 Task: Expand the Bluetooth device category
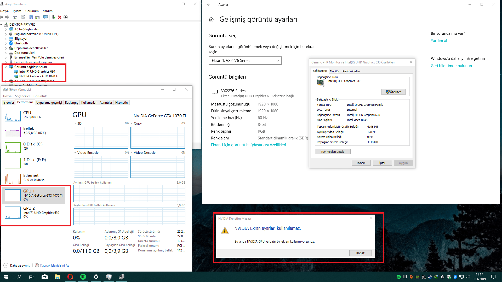[6, 43]
